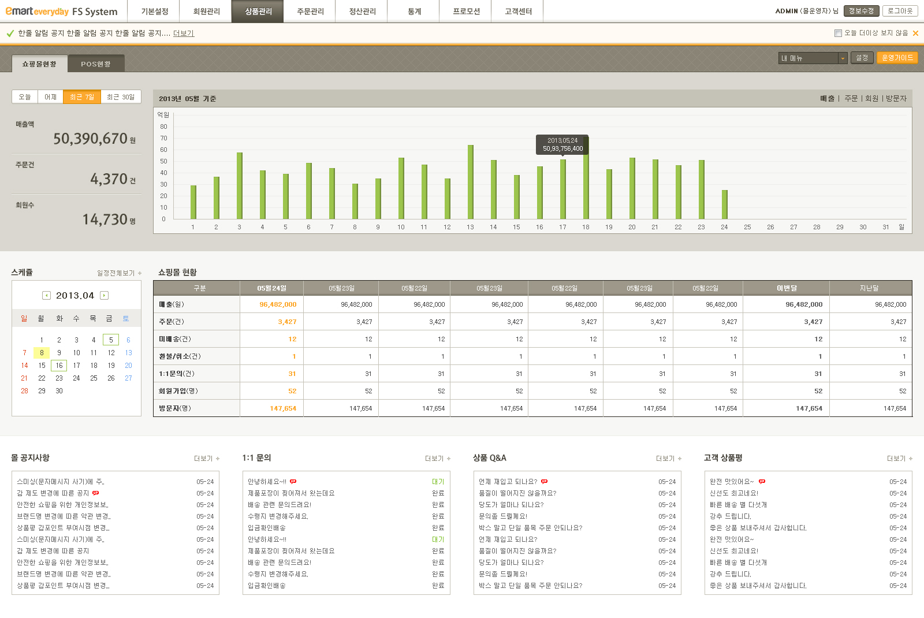
Task: Click 방문자(명) row label
Action: (x=175, y=408)
